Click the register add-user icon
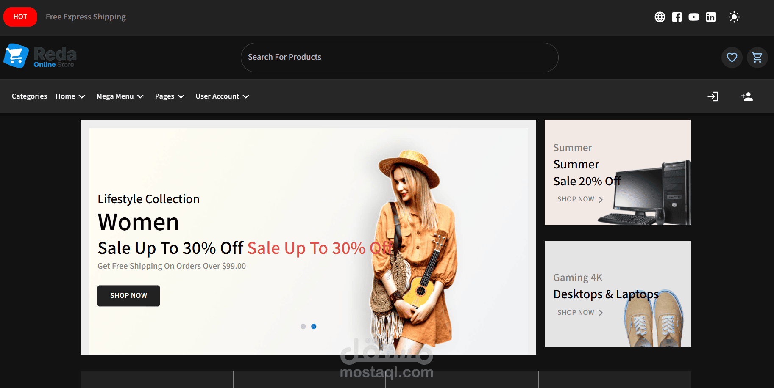This screenshot has height=388, width=774. click(747, 96)
